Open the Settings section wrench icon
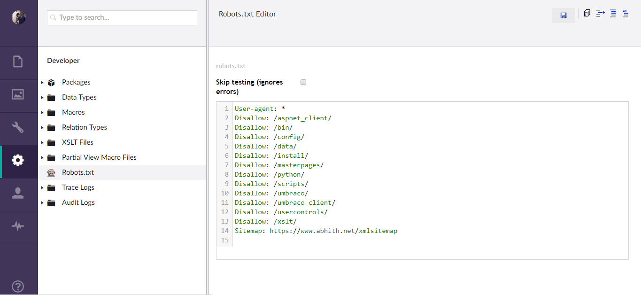The width and height of the screenshot is (641, 295). point(18,127)
